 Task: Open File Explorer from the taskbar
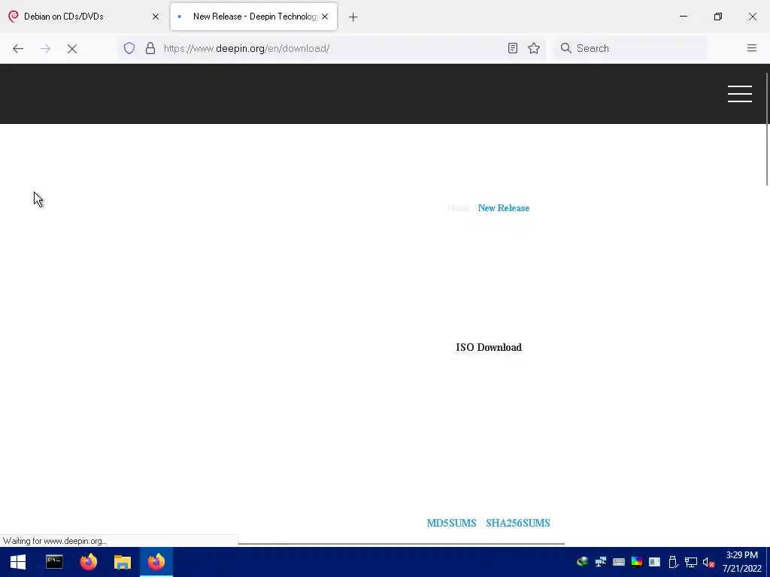[123, 562]
